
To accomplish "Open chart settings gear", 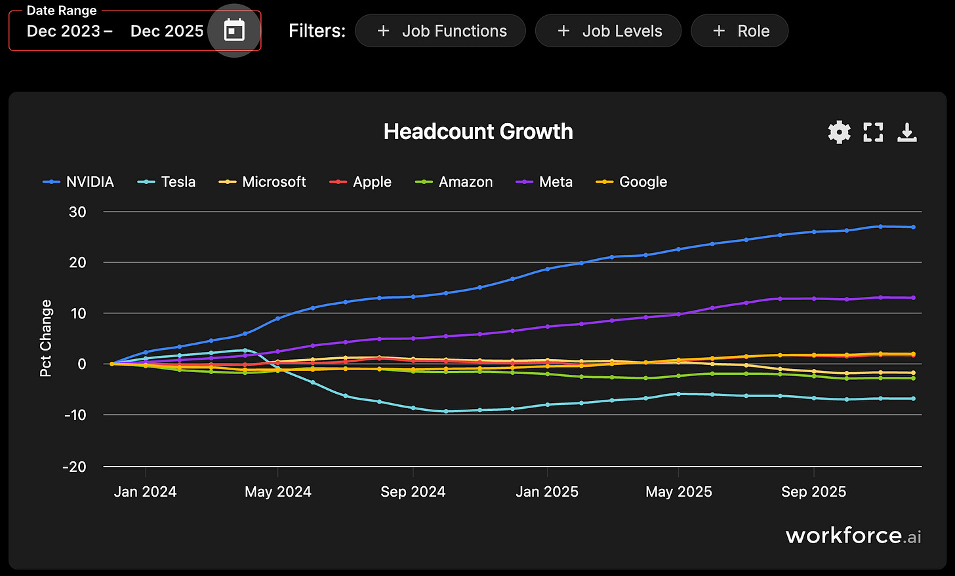I will click(x=839, y=132).
